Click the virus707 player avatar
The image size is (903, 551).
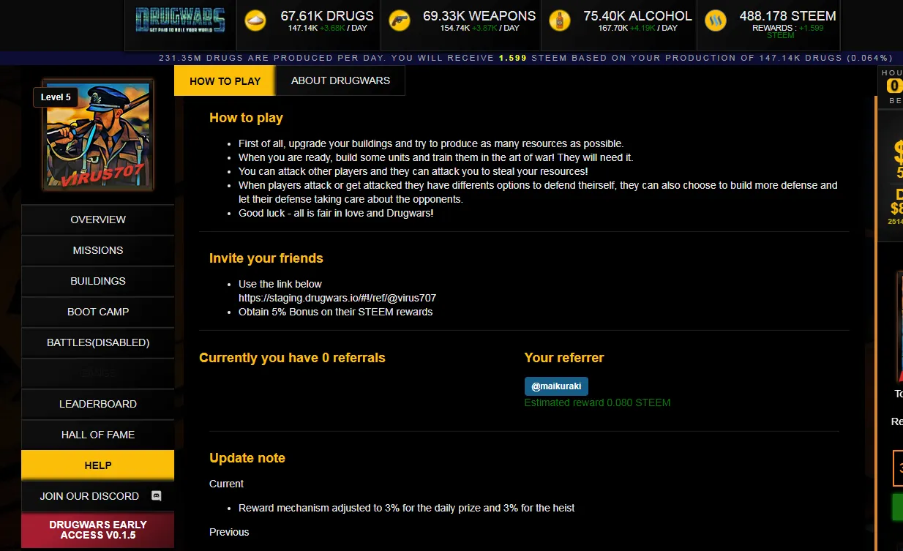(x=98, y=135)
